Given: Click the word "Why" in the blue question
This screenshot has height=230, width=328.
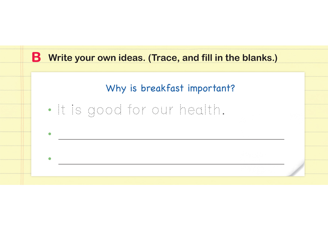Looking at the screenshot, I should [114, 89].
